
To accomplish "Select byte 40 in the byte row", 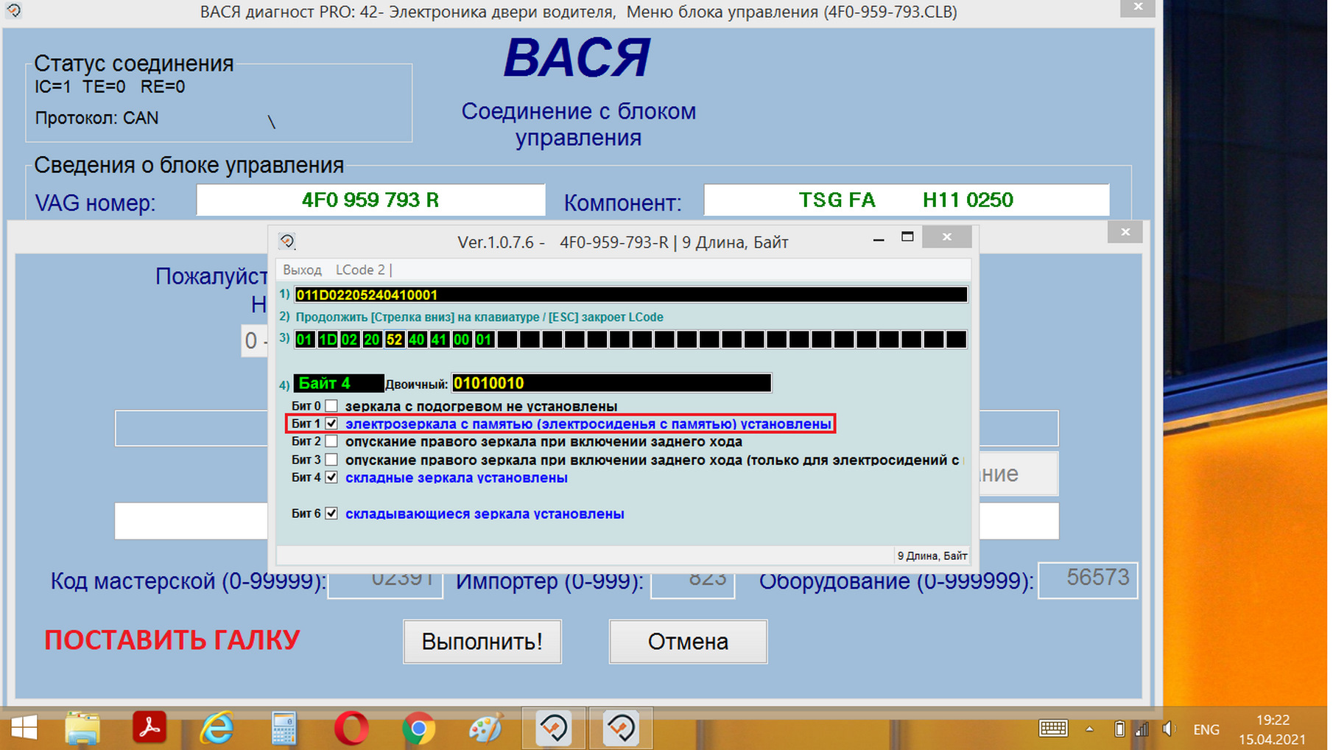I will pos(417,340).
